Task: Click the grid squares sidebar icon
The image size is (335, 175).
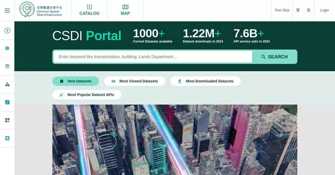Action: [x=7, y=120]
